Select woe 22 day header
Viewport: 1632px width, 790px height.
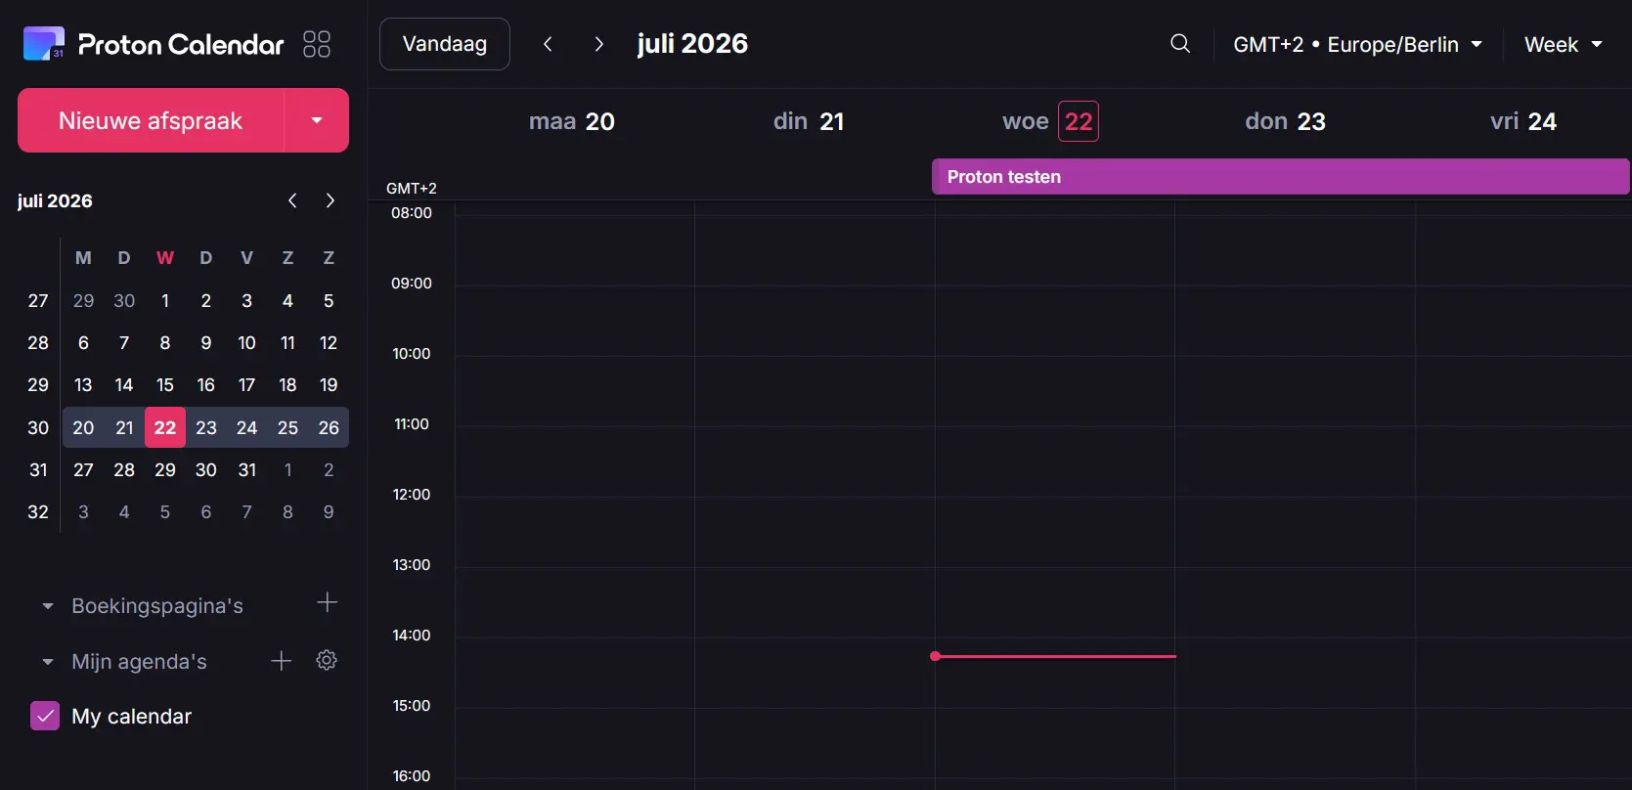click(x=1051, y=121)
